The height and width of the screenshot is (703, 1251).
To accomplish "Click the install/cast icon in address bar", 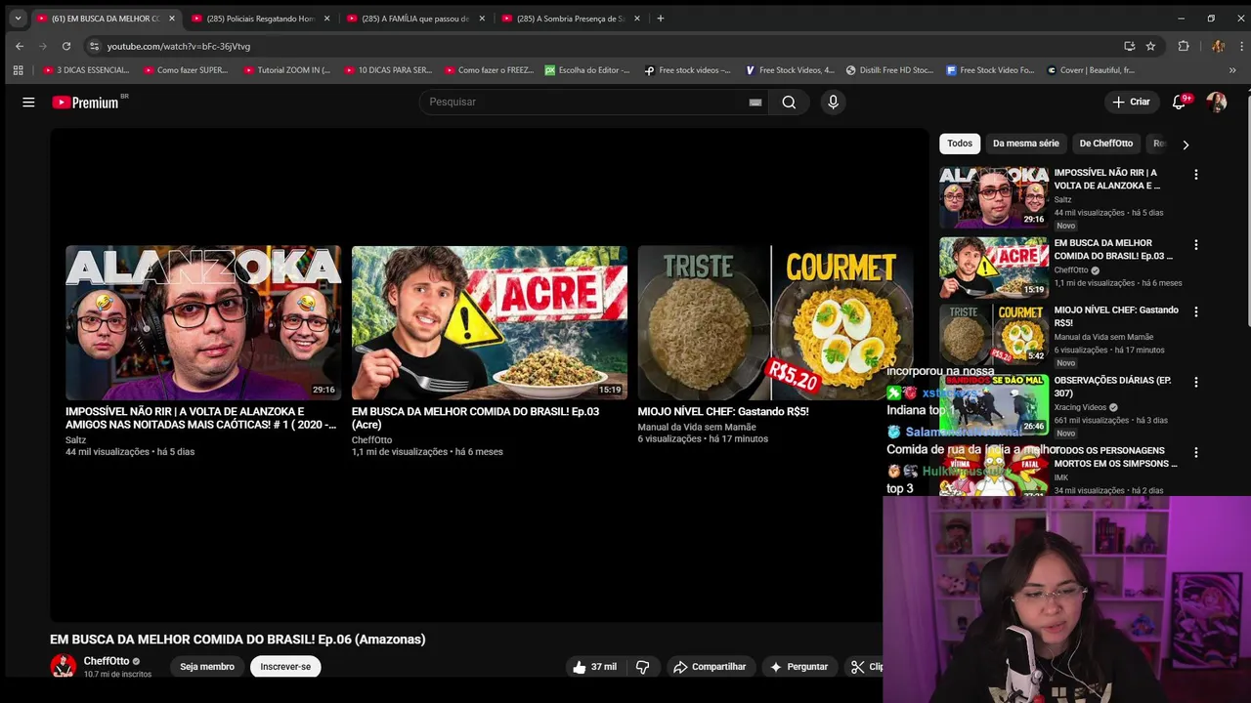I will pos(1130,46).
